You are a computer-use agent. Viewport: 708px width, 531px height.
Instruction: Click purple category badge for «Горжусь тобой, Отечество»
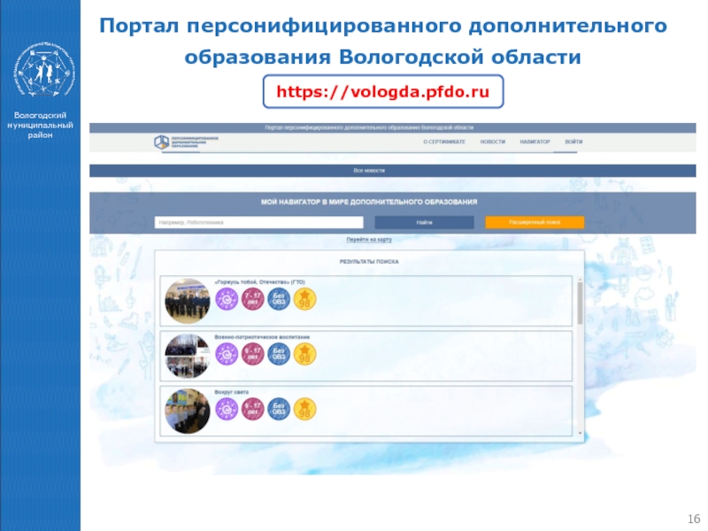tap(227, 300)
